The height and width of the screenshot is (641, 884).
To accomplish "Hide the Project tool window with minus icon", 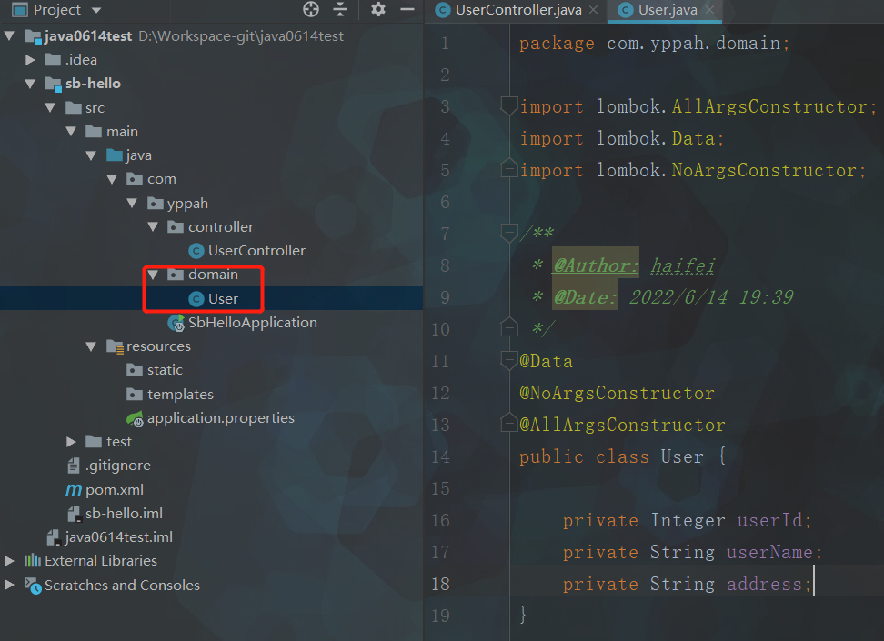I will [406, 10].
